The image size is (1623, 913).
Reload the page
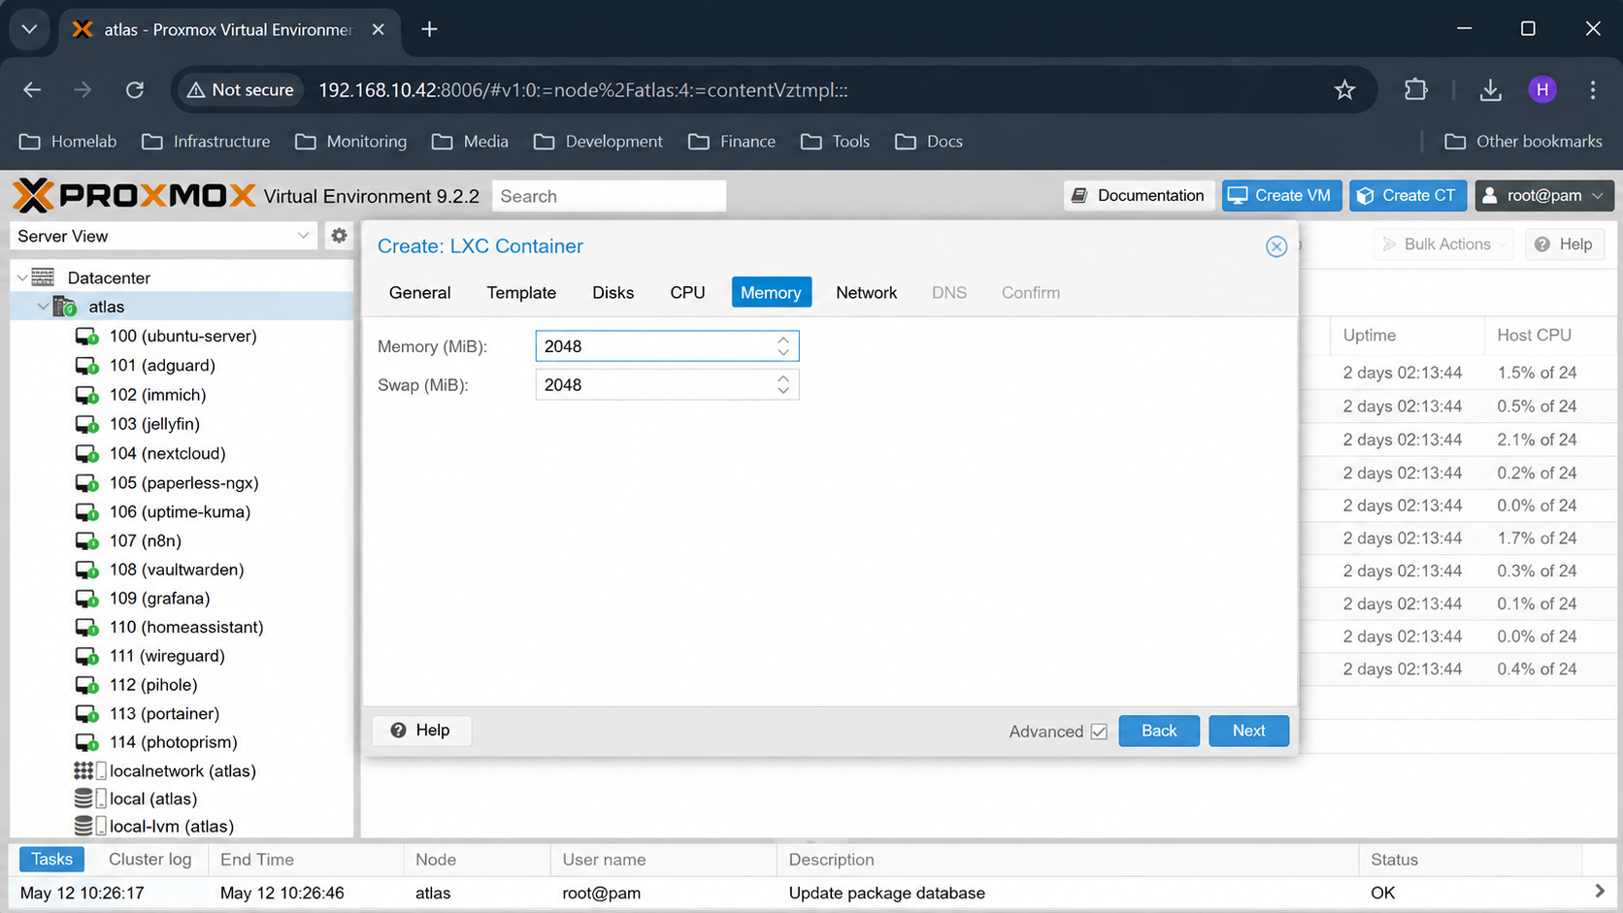[x=135, y=90]
